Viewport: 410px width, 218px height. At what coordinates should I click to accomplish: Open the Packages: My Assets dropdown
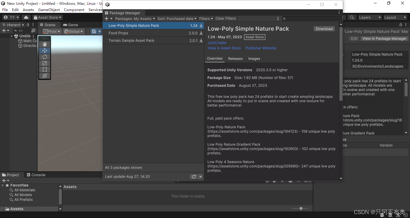(x=135, y=19)
